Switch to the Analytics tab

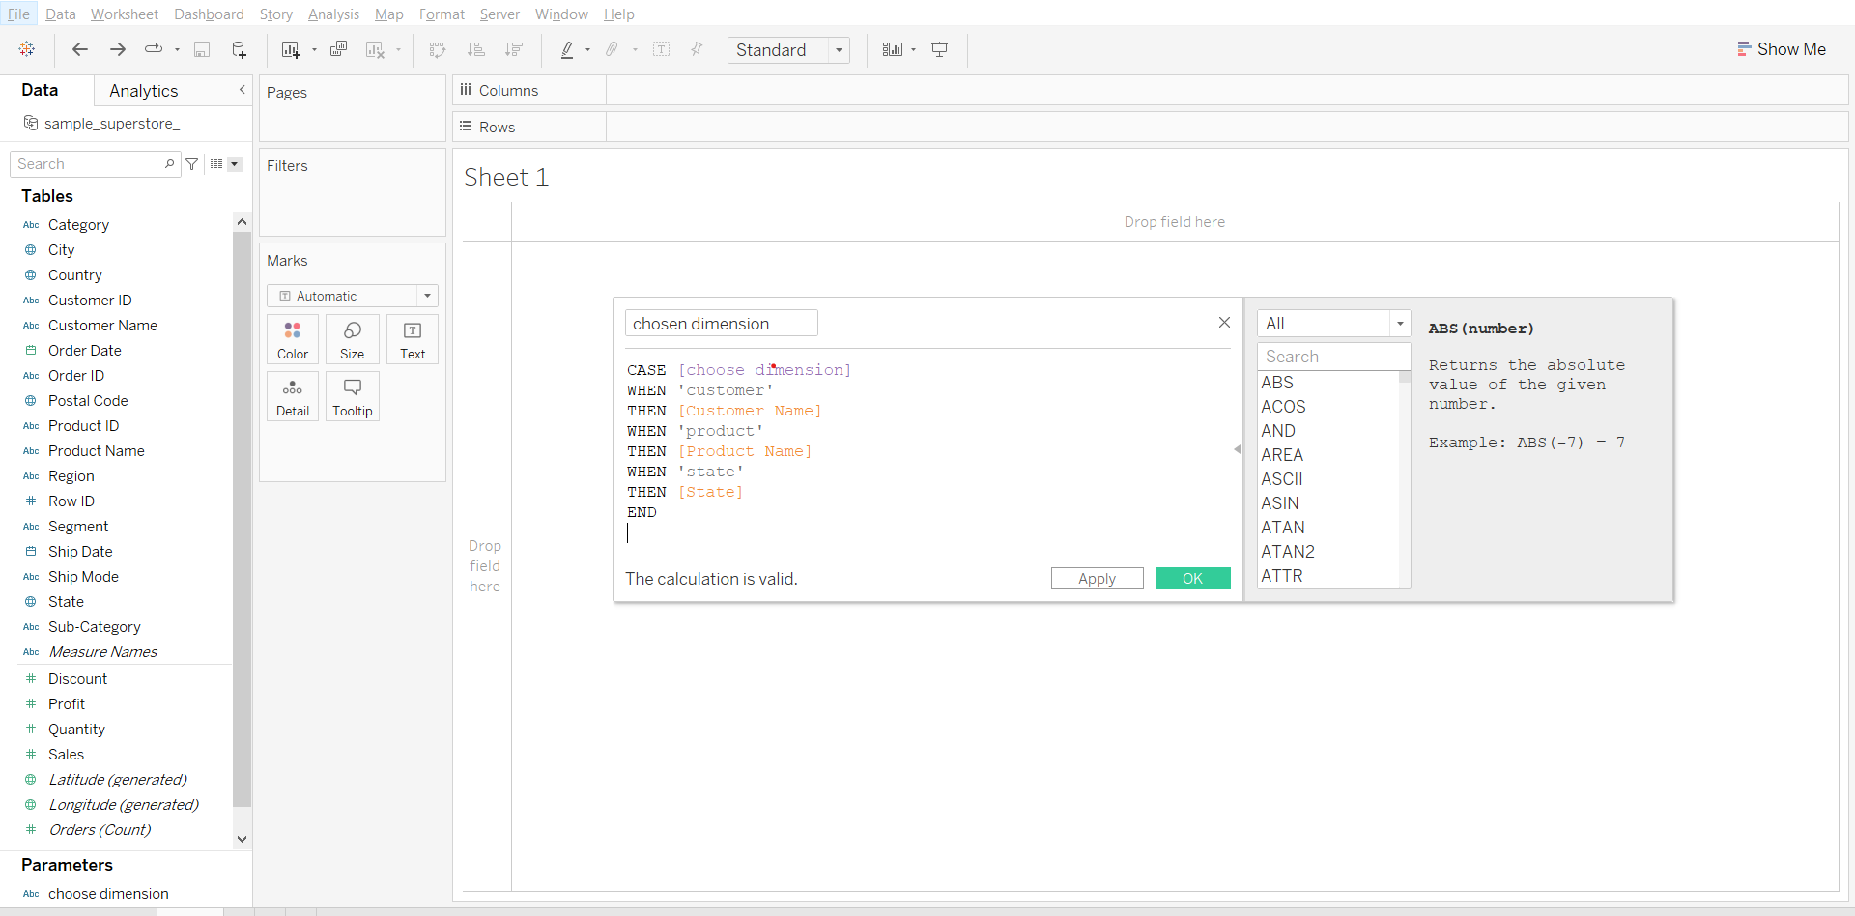(x=143, y=91)
